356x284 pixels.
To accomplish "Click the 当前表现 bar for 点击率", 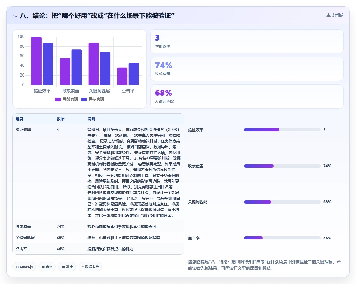I will (x=122, y=76).
